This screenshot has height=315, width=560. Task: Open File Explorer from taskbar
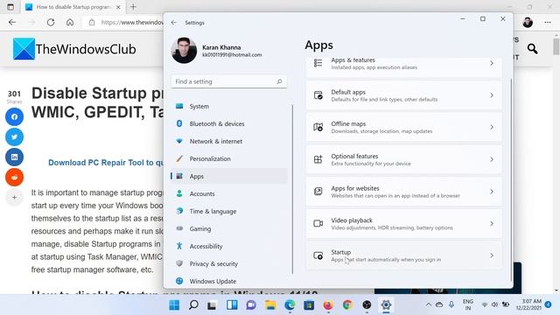270,305
